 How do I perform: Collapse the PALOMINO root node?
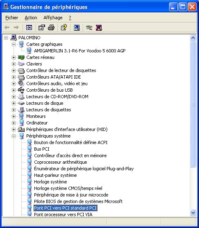6,38
